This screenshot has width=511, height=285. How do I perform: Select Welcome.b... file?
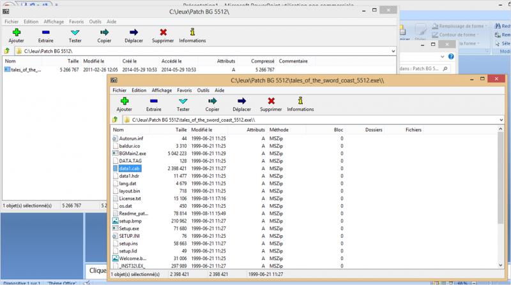[132, 258]
